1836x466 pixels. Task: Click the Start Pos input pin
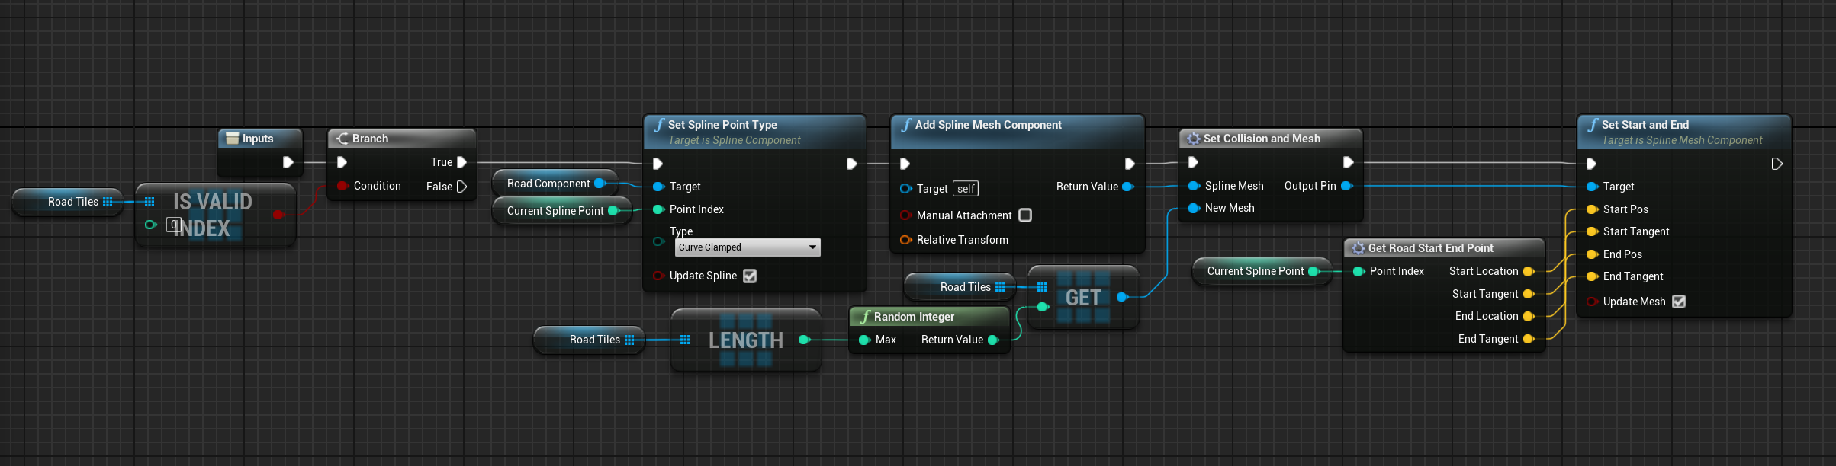click(x=1592, y=209)
